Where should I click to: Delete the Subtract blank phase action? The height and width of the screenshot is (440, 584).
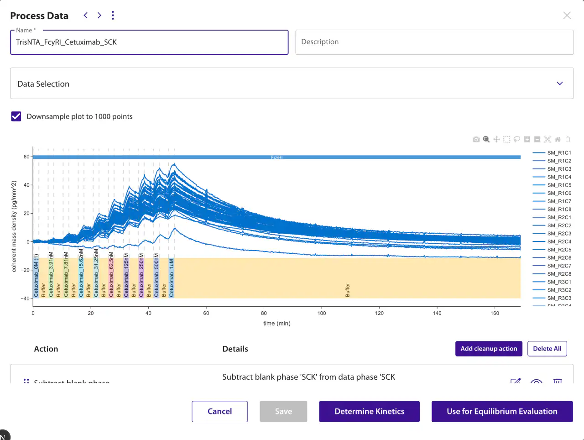point(558,381)
